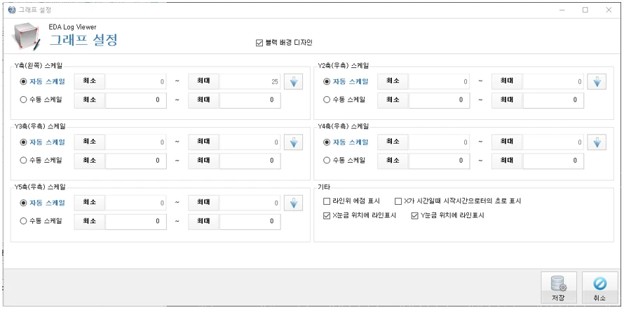Toggle the 블랙 배경 디자인 checkbox

(x=284, y=43)
